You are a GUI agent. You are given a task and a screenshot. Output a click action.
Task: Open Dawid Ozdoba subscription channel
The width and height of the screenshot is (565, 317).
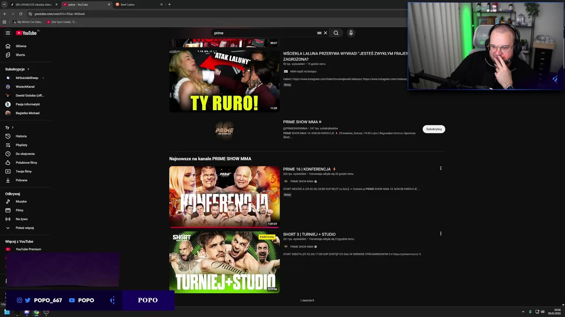25,96
